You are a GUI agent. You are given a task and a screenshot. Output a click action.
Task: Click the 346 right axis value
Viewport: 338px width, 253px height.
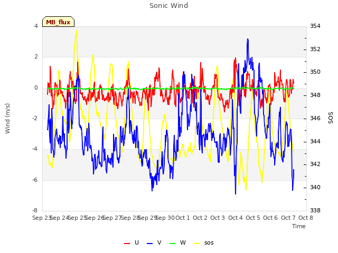[315, 118]
